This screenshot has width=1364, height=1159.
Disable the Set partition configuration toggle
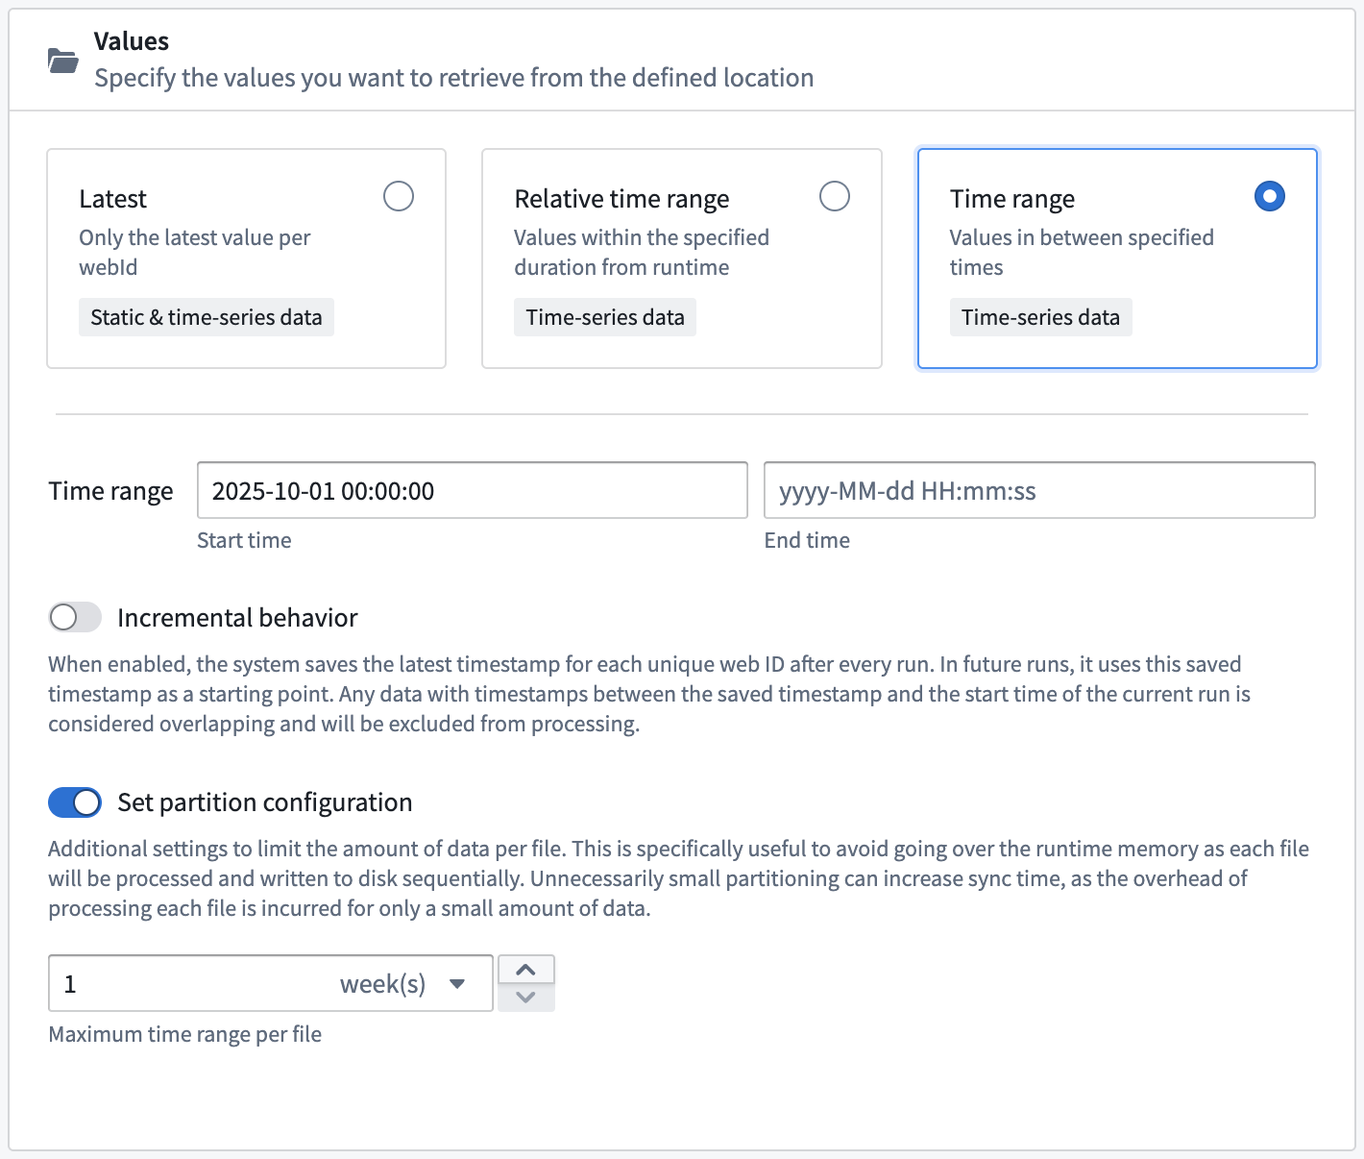click(x=75, y=801)
